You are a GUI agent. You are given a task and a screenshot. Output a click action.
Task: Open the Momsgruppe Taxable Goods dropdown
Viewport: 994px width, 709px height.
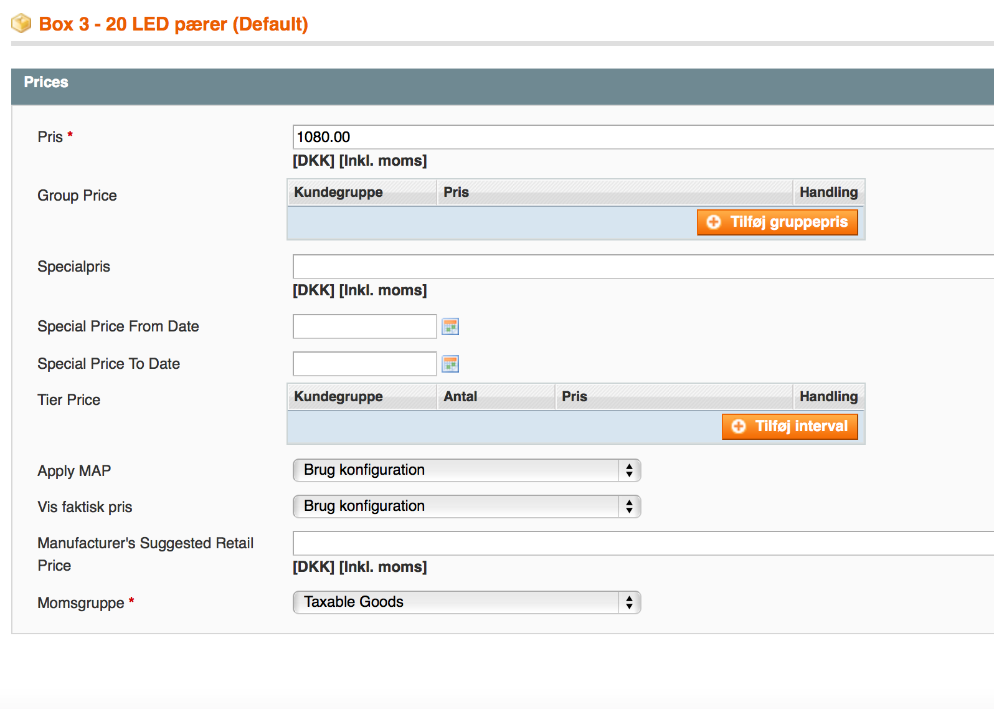[x=466, y=602]
